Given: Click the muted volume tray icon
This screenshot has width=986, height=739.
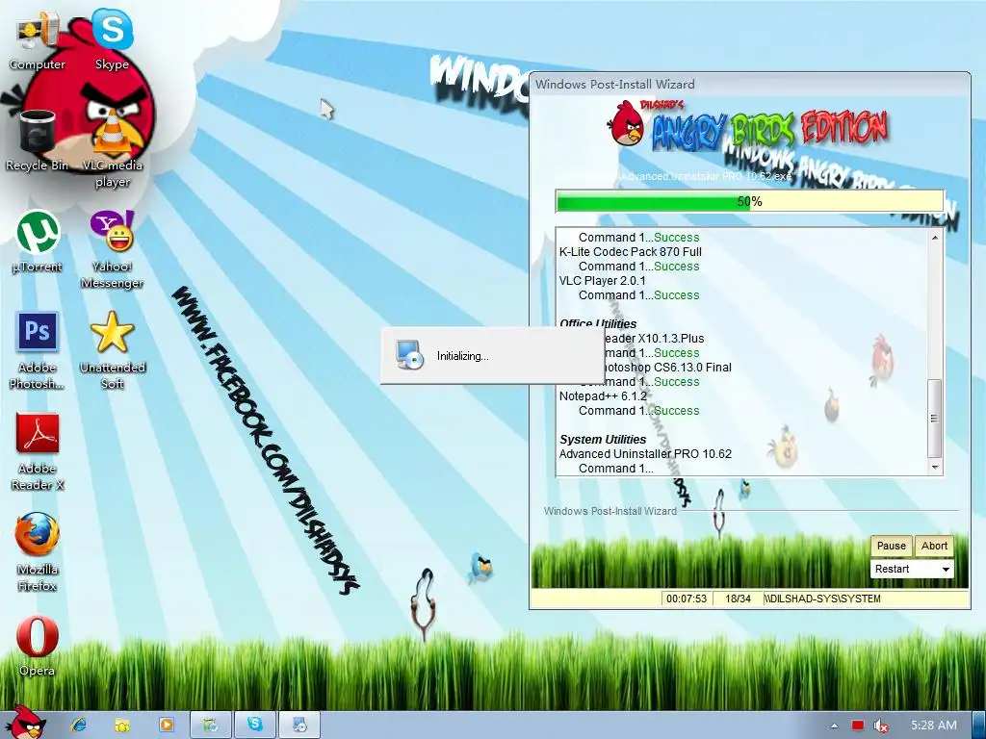Looking at the screenshot, I should [881, 726].
